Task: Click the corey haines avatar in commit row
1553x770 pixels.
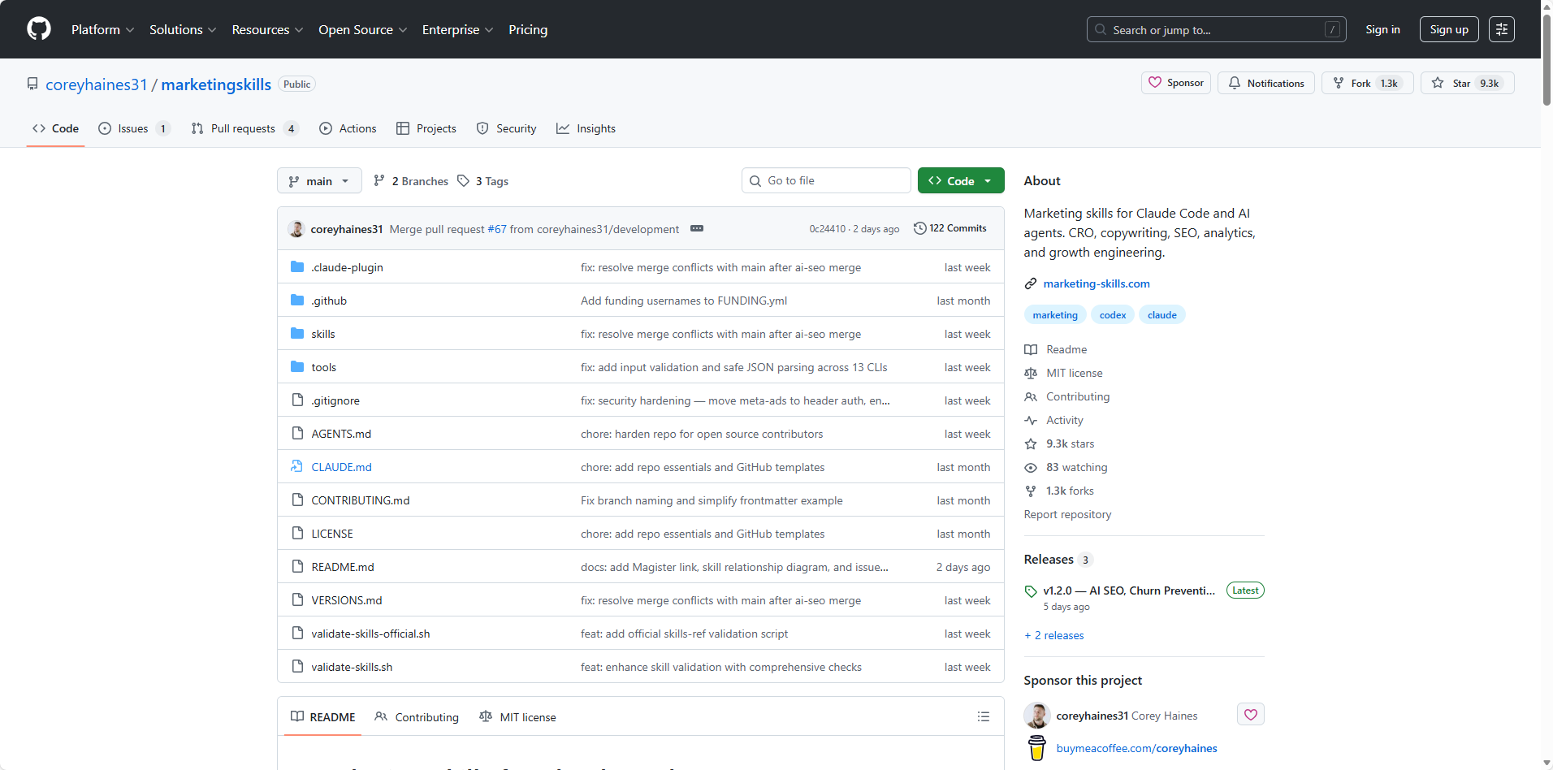Action: point(296,229)
